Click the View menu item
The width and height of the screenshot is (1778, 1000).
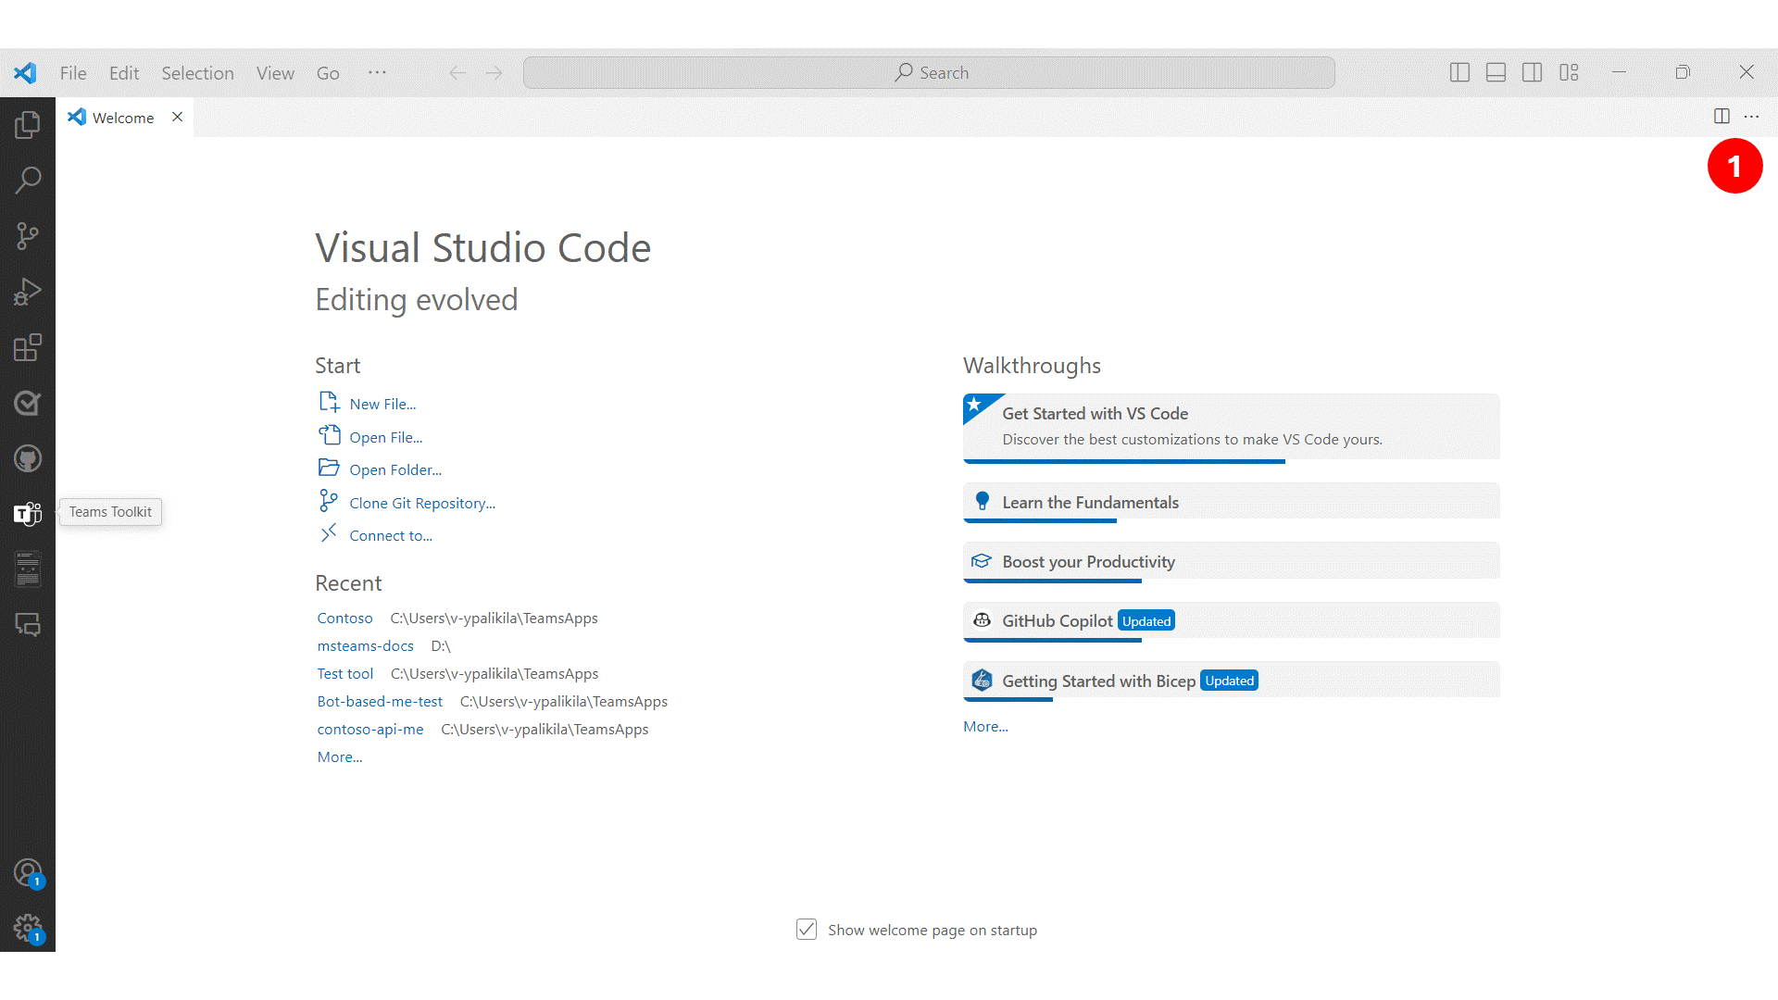click(x=273, y=73)
